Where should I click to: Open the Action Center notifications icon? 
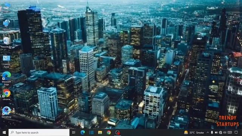click(x=236, y=133)
